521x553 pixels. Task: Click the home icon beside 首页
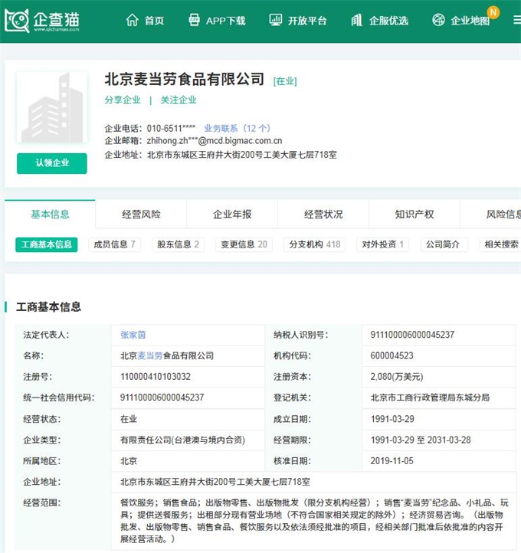[133, 21]
